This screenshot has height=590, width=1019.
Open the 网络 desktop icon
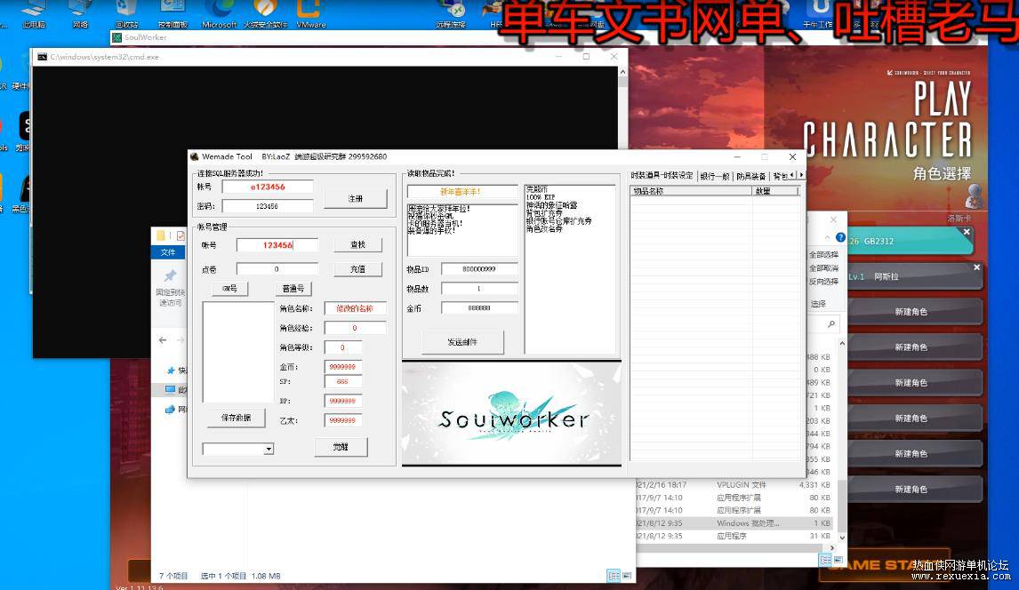[x=80, y=13]
